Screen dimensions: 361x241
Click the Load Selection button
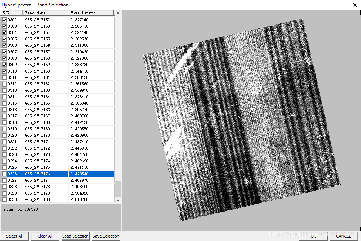pos(76,236)
